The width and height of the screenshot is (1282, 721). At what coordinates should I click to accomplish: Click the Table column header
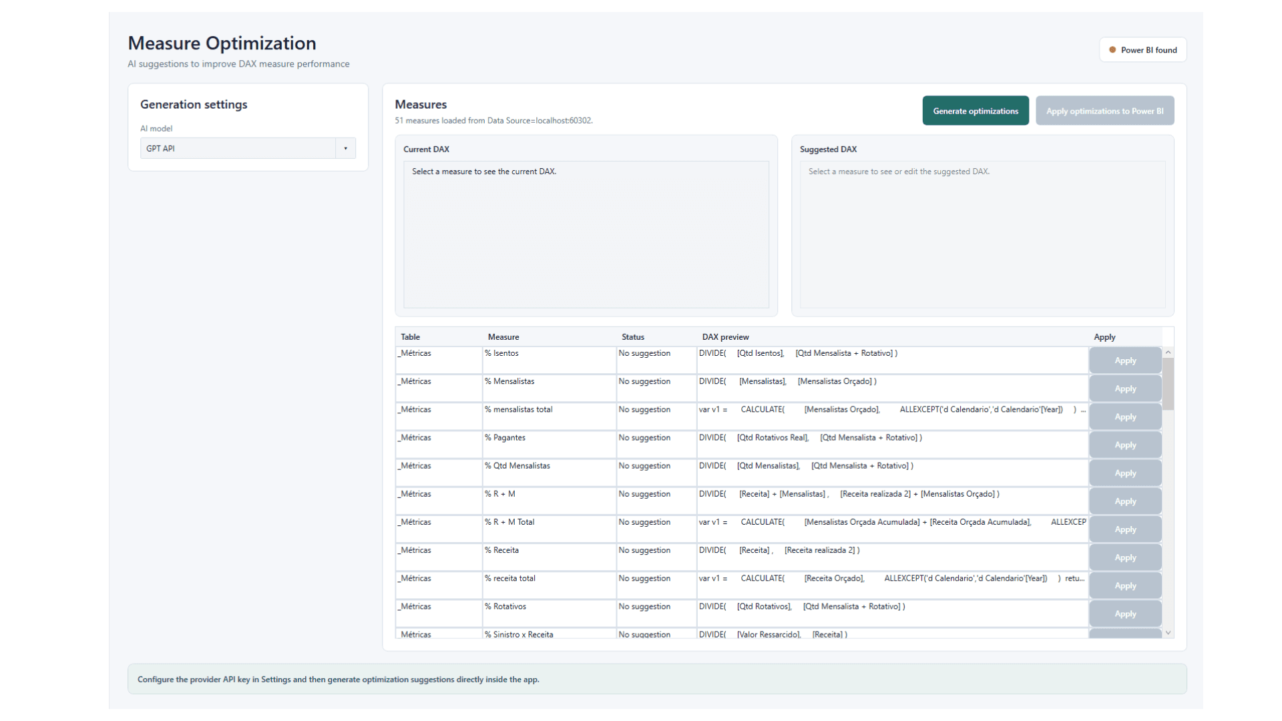[410, 337]
